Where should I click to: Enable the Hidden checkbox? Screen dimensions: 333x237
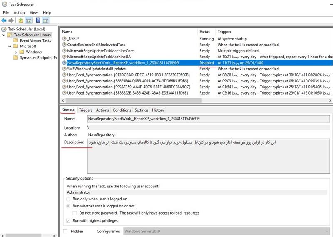click(x=65, y=231)
